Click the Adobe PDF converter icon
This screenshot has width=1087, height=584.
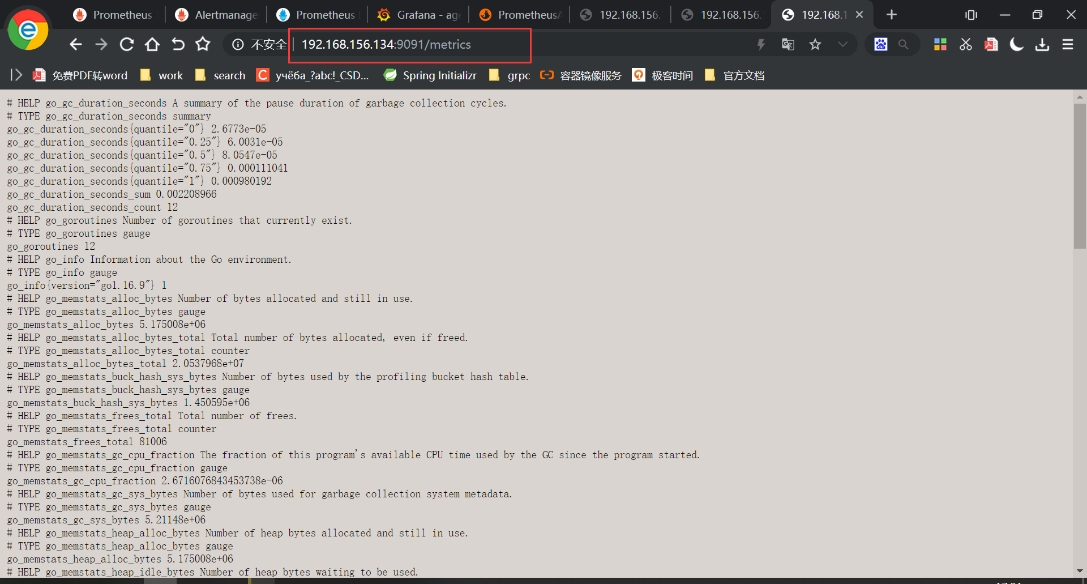click(991, 44)
